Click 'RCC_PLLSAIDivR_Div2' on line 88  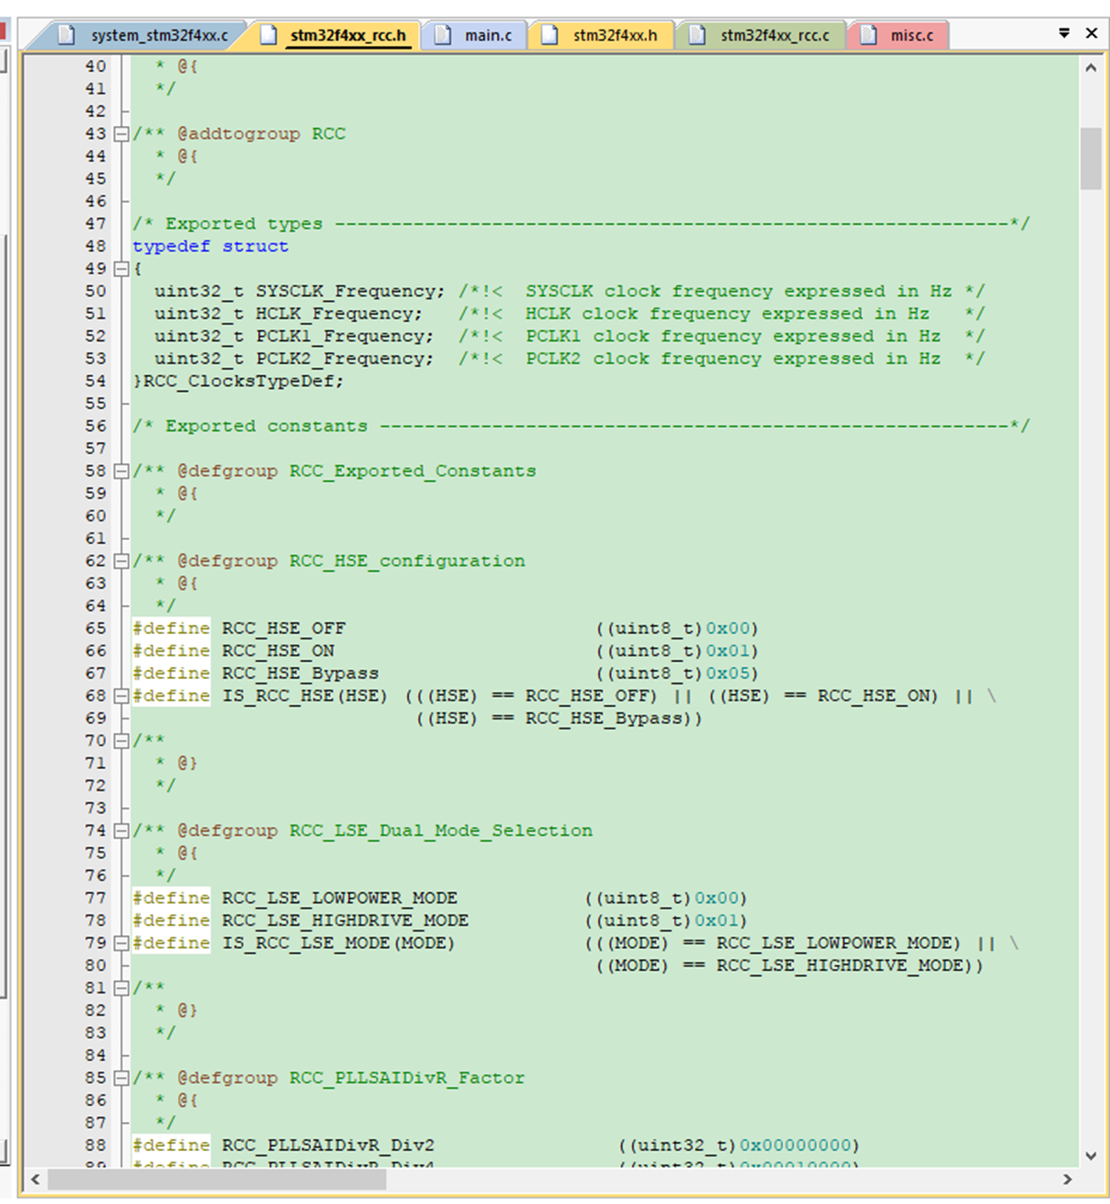coord(328,1146)
